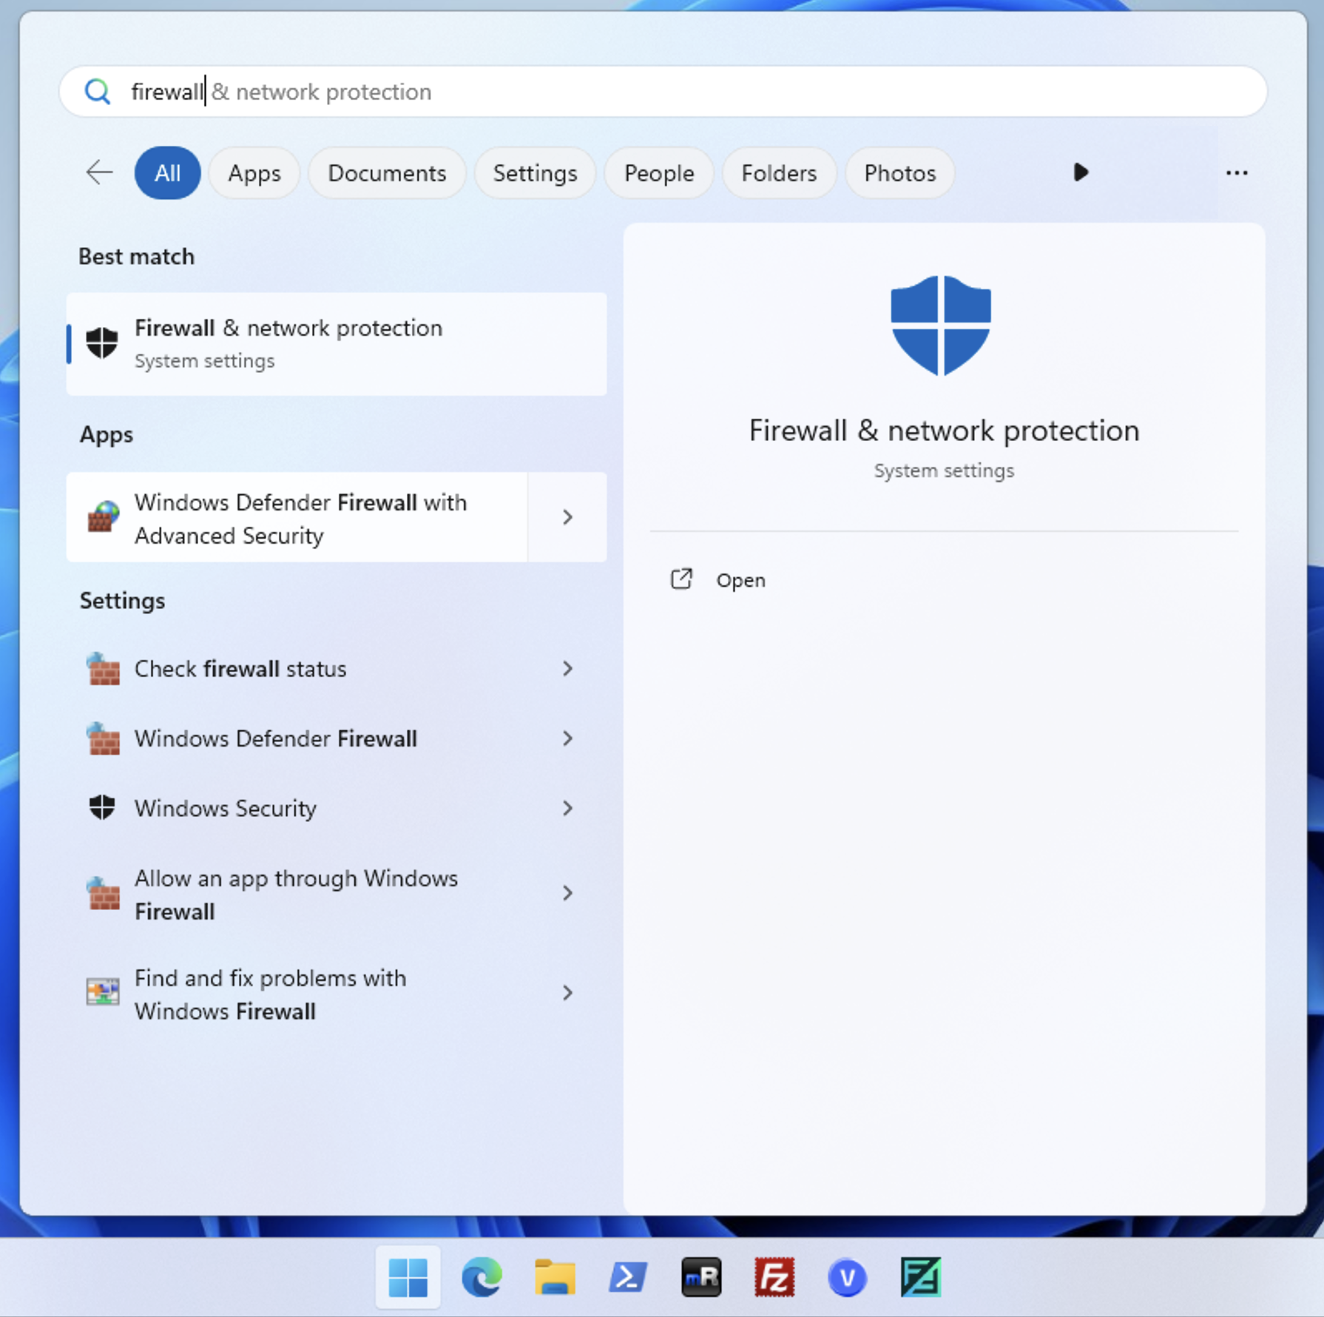This screenshot has width=1324, height=1317.
Task: Click the Allow an app brick icon
Action: (x=103, y=893)
